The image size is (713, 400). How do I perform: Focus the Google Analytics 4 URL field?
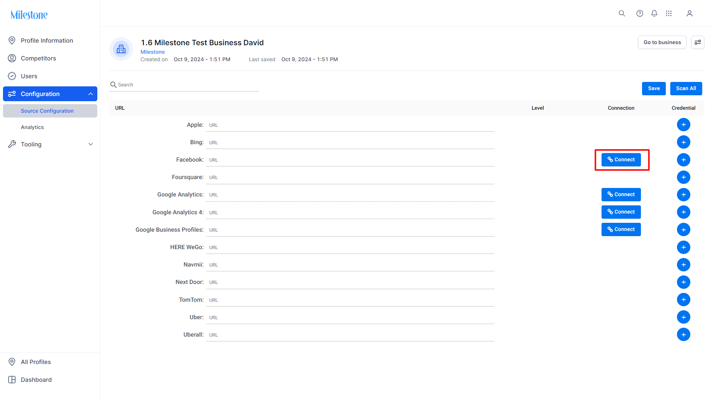tap(350, 213)
